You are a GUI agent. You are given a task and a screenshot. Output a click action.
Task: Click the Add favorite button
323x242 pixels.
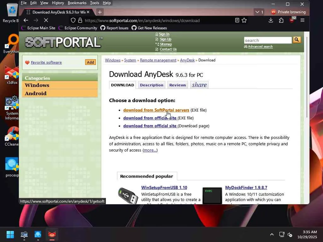91,62
